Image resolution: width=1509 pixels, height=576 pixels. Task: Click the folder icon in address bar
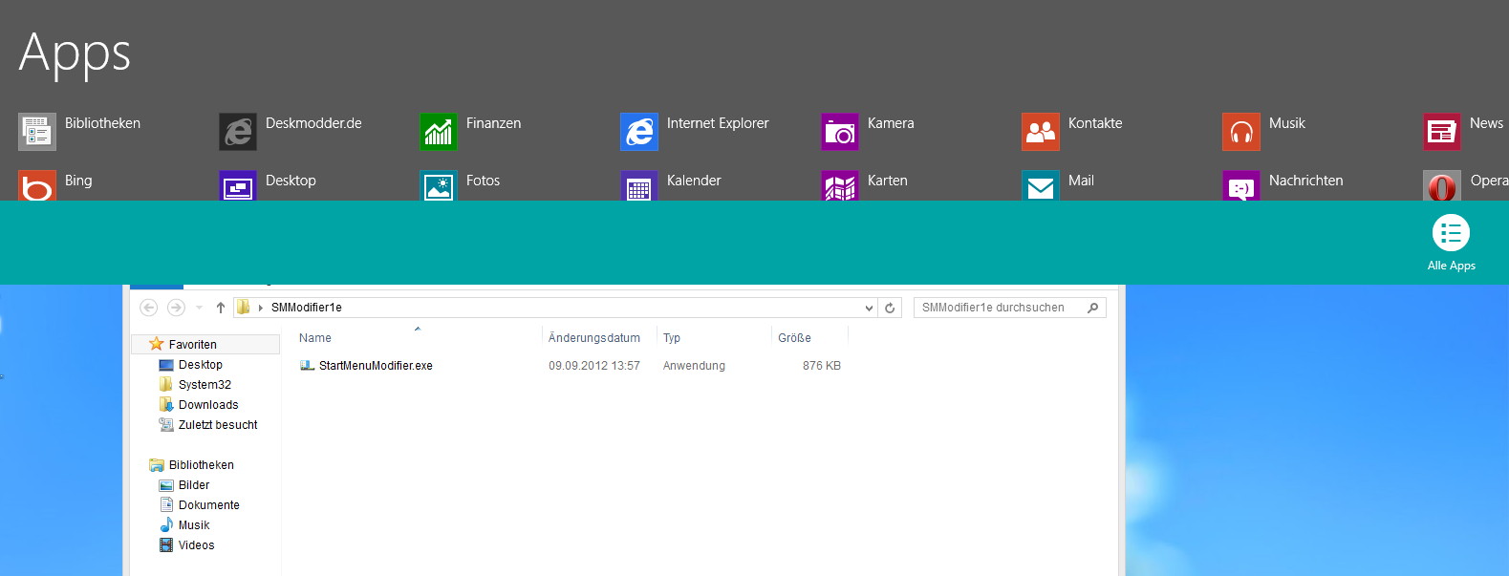(244, 308)
